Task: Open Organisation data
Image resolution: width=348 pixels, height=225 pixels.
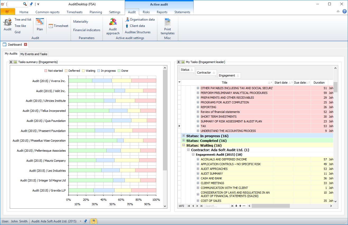Action: (140, 20)
